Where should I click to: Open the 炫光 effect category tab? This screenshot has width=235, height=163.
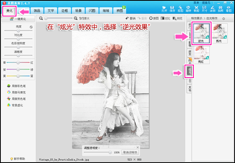click(190, 71)
